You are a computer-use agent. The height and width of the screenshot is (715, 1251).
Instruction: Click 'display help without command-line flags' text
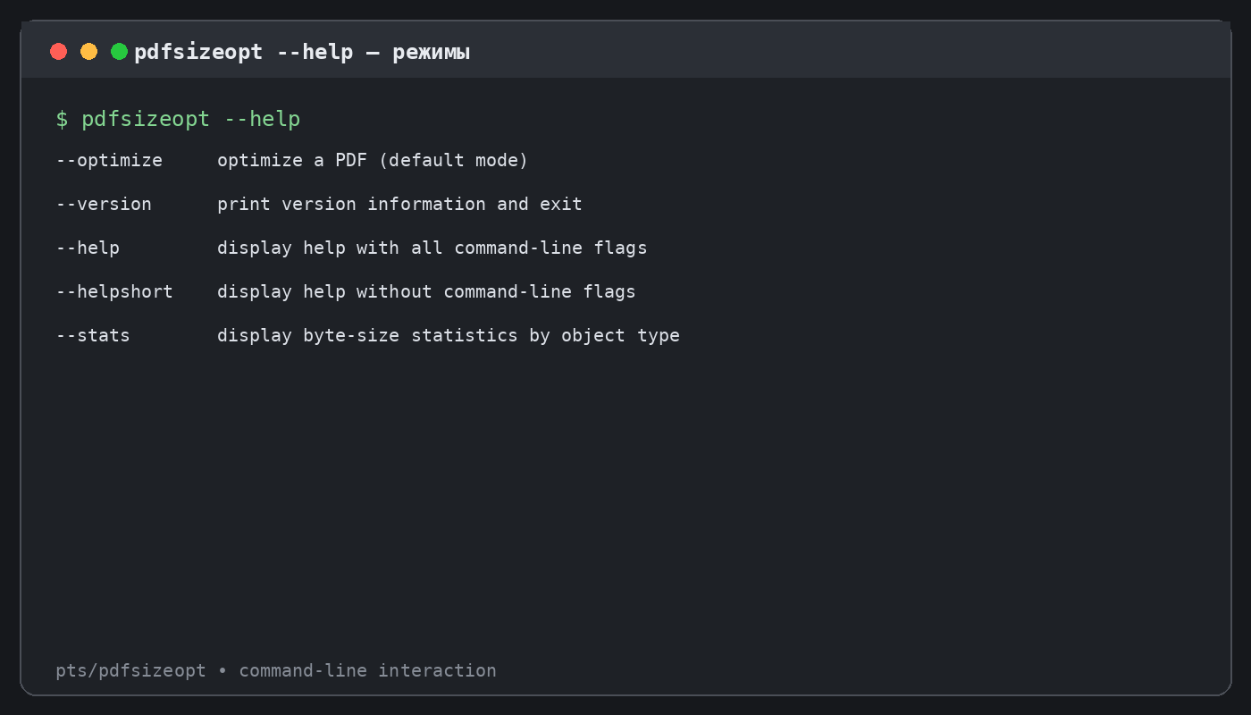point(426,291)
